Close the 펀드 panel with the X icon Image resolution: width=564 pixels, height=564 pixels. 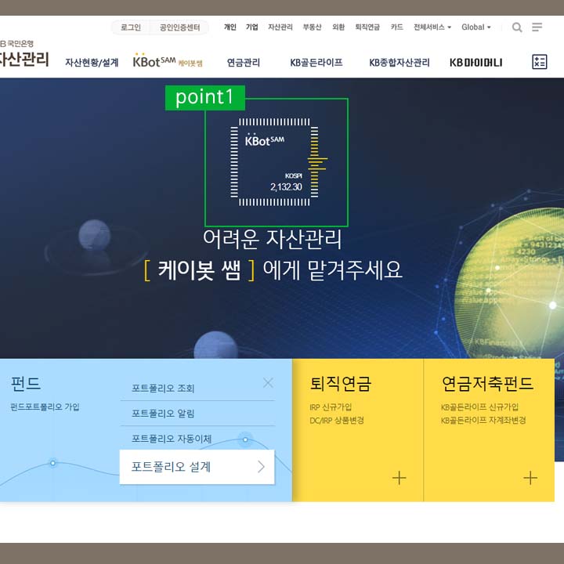[268, 383]
